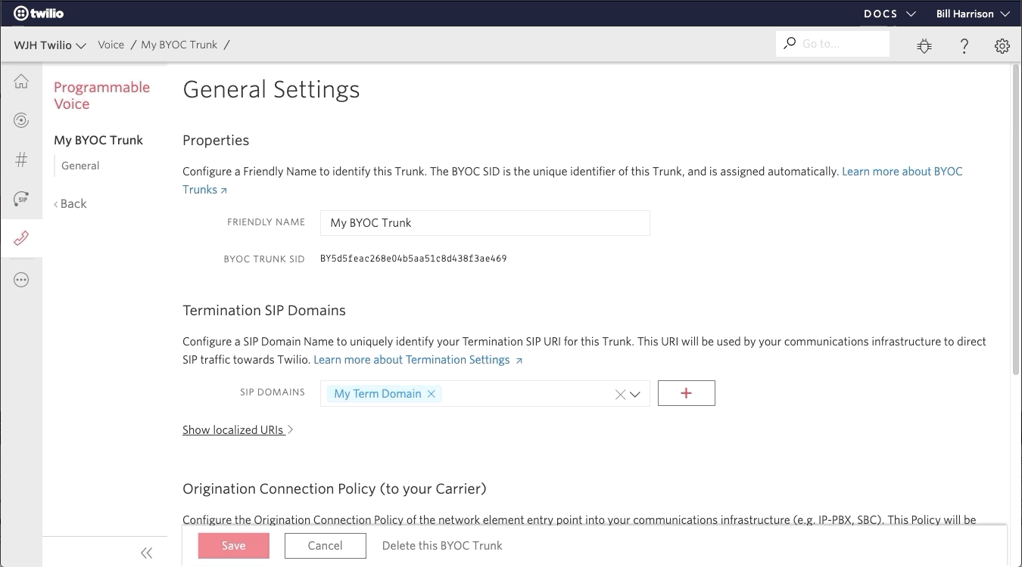Go to My BYOC Trunk breadcrumb
The height and width of the screenshot is (567, 1022).
(x=179, y=45)
